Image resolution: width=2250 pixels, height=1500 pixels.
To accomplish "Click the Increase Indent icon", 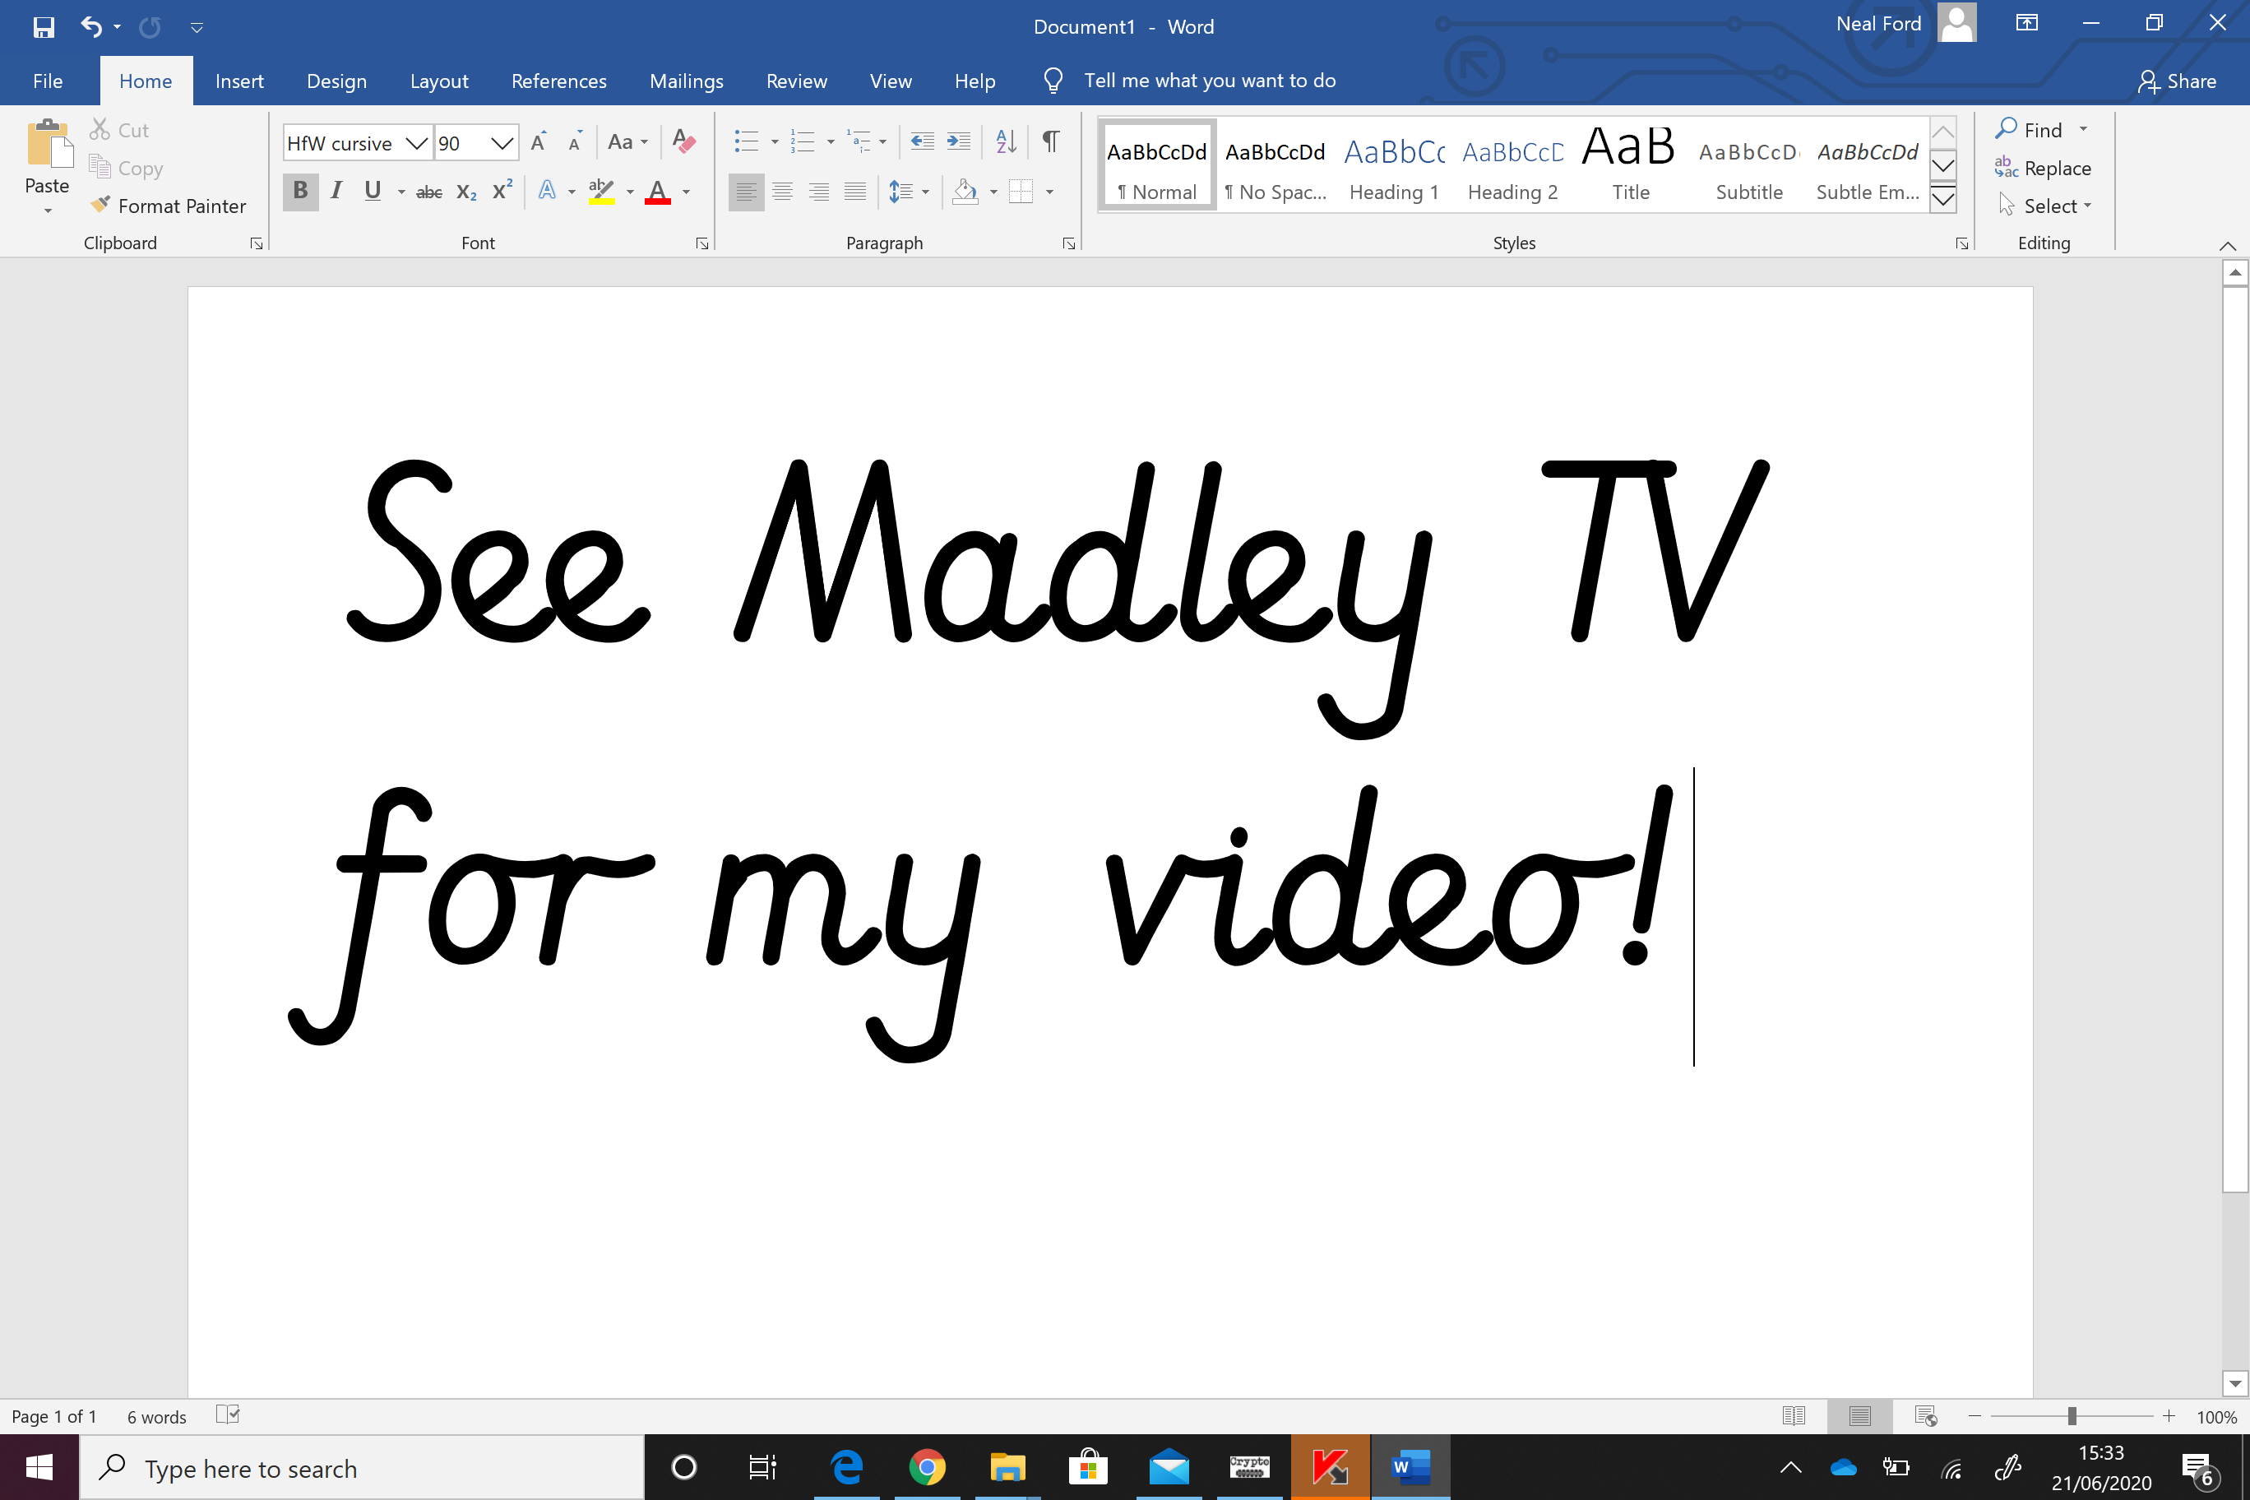I will (x=957, y=141).
